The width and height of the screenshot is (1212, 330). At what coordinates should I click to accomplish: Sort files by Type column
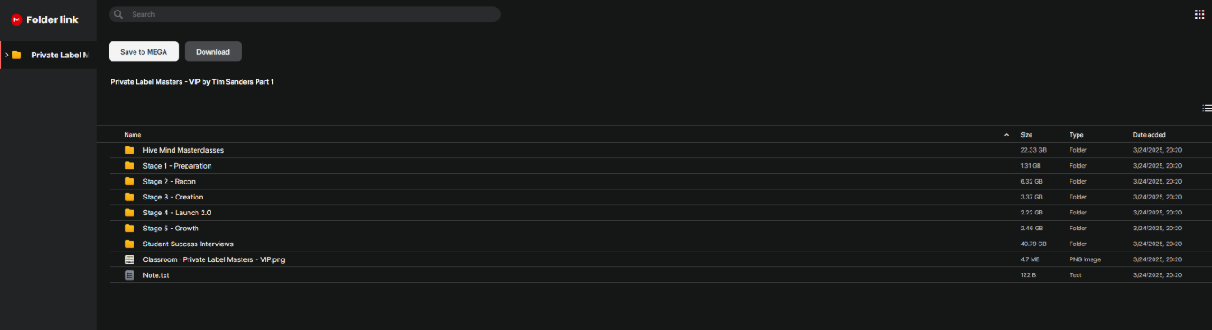(1076, 135)
